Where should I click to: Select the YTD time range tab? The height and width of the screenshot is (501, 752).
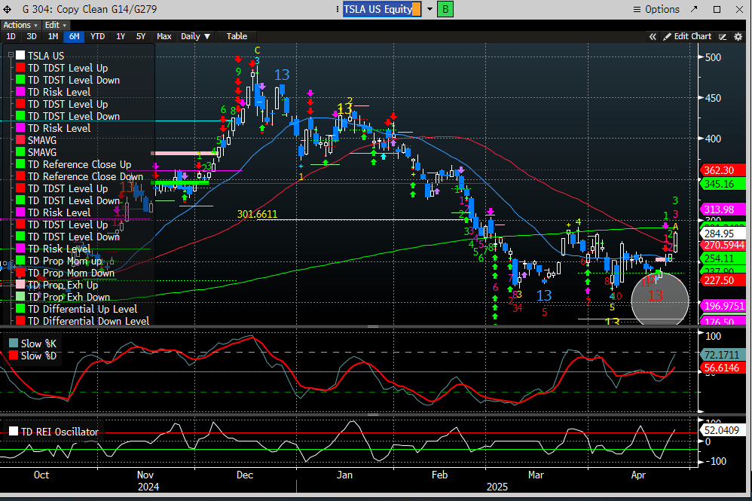click(97, 36)
